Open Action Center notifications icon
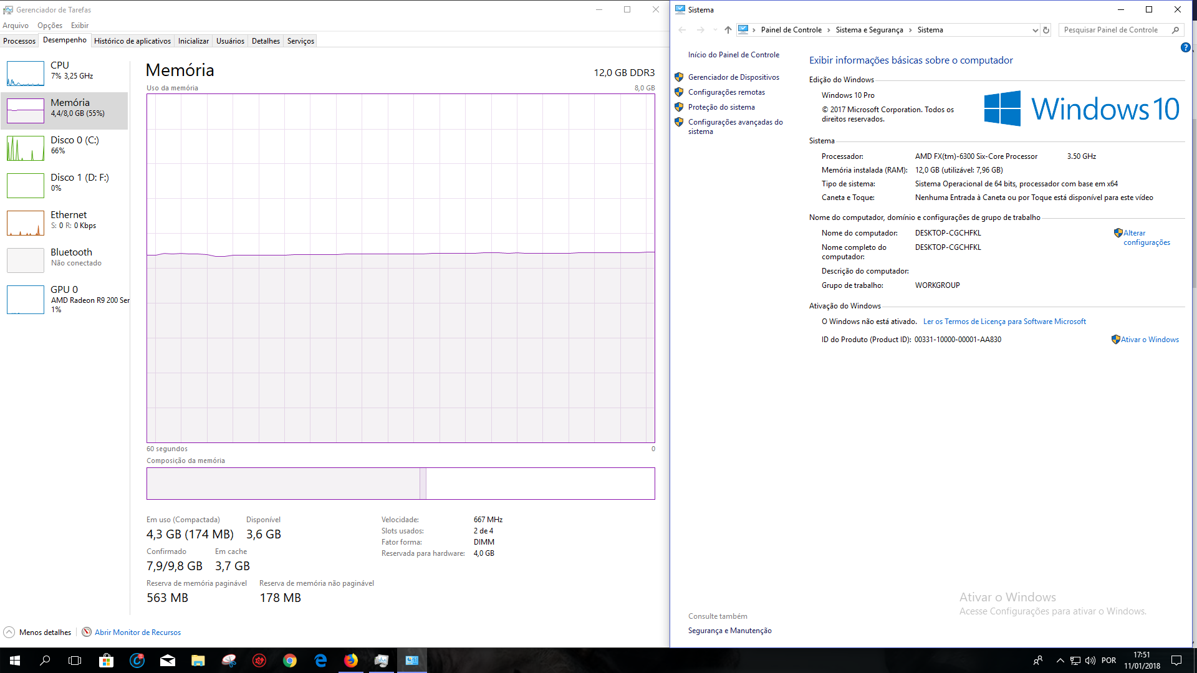The image size is (1197, 673). click(1176, 661)
